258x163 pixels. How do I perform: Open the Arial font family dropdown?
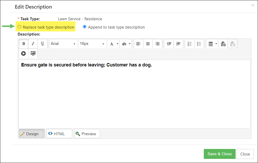tap(63, 44)
